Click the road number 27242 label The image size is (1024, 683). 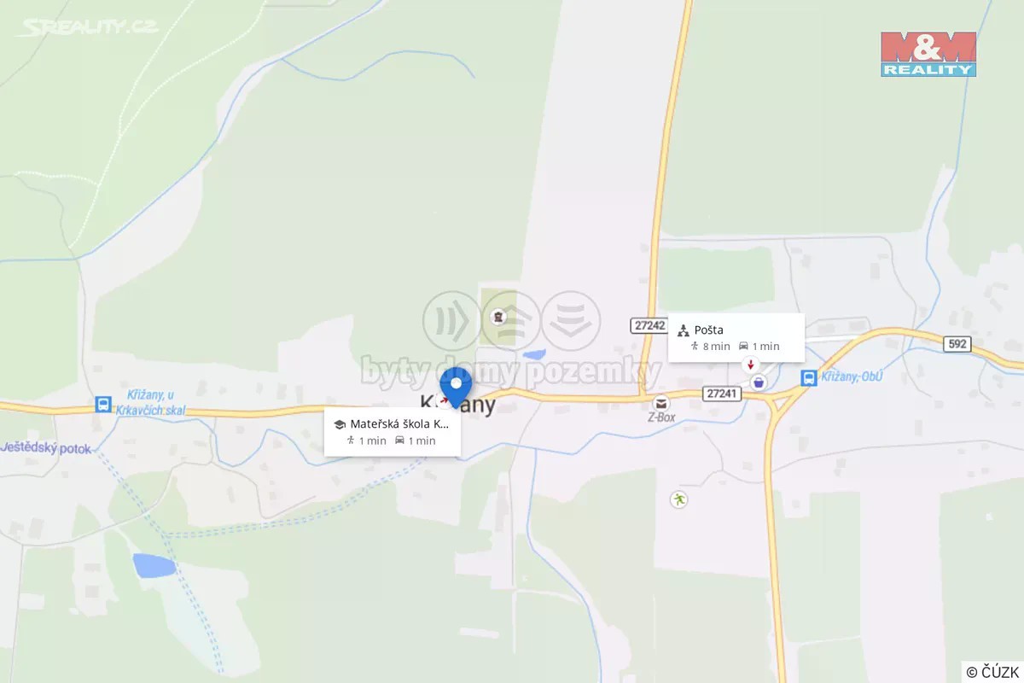pos(649,325)
